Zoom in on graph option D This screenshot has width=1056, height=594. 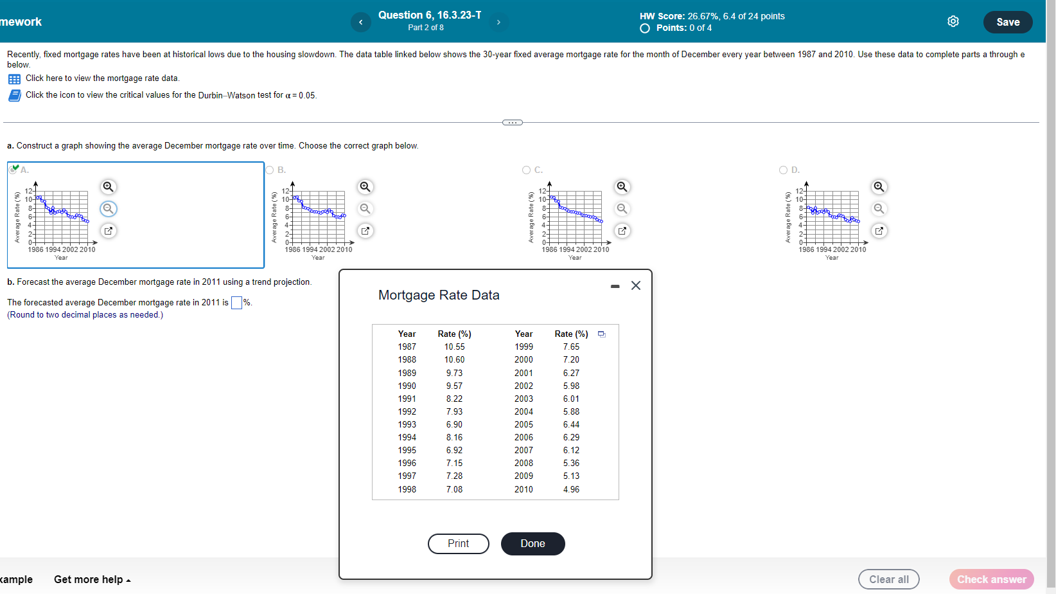click(x=879, y=186)
